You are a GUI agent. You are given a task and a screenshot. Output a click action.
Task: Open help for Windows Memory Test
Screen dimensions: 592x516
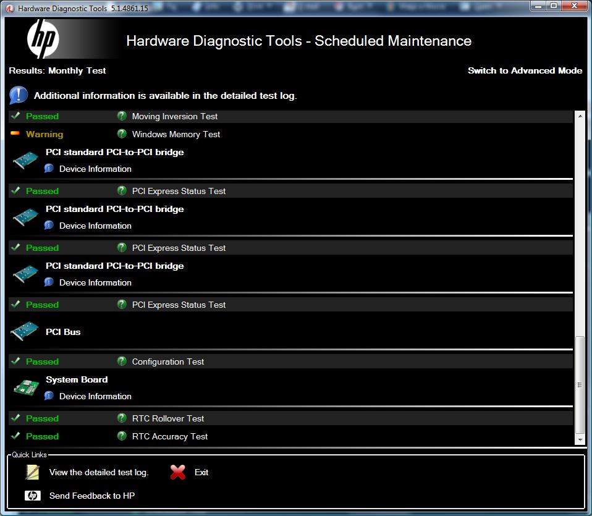pos(122,134)
